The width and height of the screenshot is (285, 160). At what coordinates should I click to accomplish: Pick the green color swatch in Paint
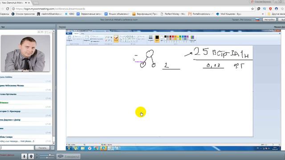tap(180, 36)
